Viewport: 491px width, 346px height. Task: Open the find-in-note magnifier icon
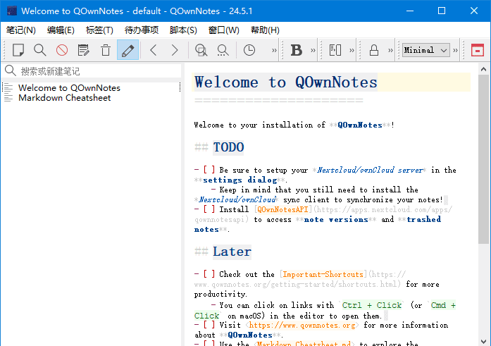click(x=39, y=50)
